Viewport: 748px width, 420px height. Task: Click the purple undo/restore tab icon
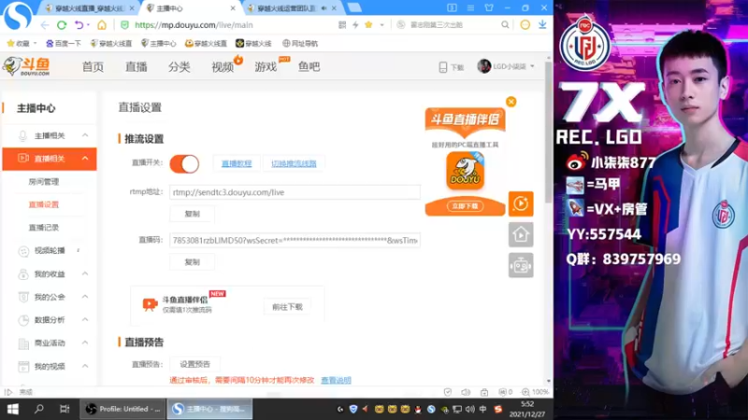tap(79, 25)
